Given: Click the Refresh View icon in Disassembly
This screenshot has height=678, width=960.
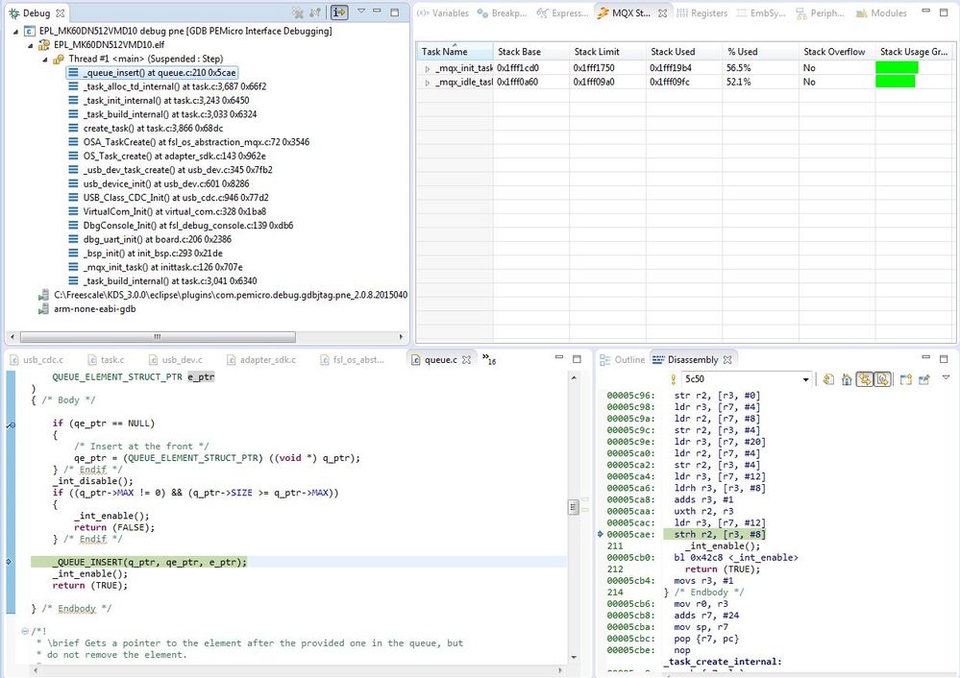Looking at the screenshot, I should (x=828, y=380).
